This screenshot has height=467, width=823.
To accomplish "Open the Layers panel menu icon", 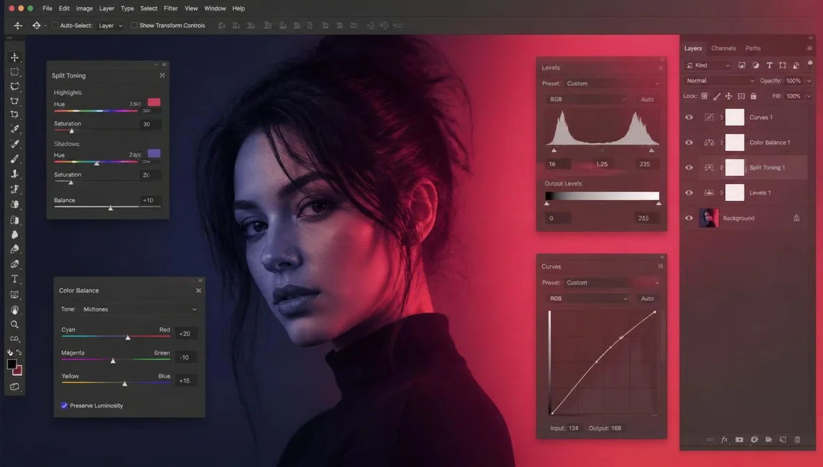I will [809, 48].
